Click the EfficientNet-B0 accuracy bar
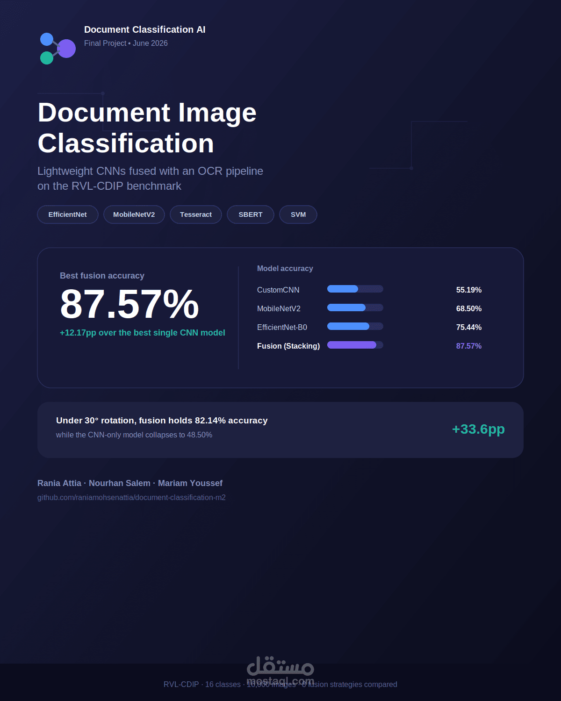The width and height of the screenshot is (561, 701). click(x=355, y=326)
